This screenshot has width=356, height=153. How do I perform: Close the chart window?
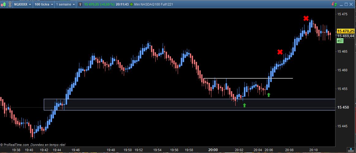pos(351,4)
